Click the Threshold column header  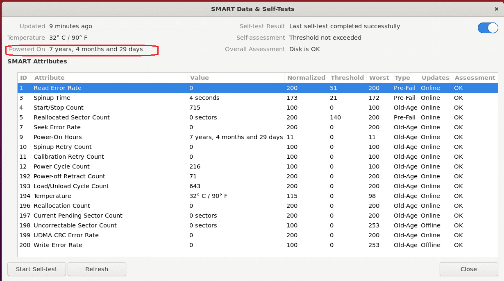pyautogui.click(x=347, y=78)
